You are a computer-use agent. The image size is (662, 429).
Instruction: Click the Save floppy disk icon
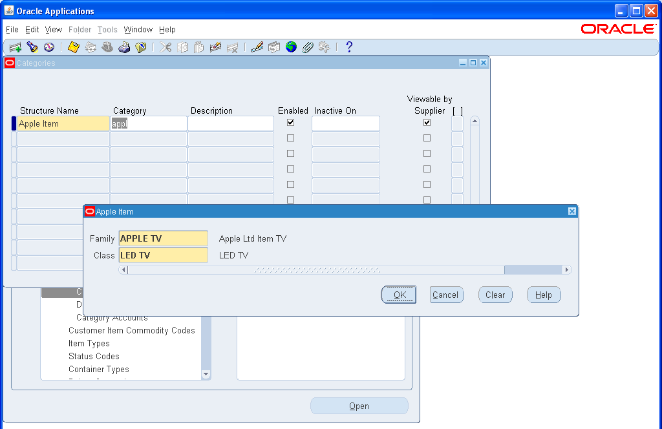pos(74,47)
